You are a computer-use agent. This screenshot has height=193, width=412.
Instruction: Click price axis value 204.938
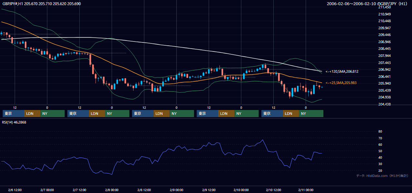pos(384,97)
